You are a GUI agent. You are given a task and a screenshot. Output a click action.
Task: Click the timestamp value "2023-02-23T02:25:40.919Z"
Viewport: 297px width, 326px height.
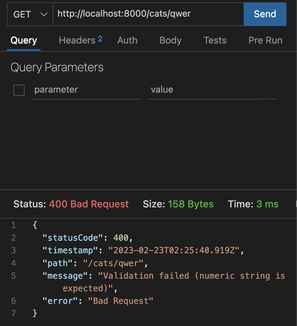click(174, 250)
